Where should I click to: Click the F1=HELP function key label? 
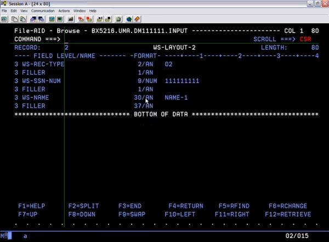(x=32, y=206)
